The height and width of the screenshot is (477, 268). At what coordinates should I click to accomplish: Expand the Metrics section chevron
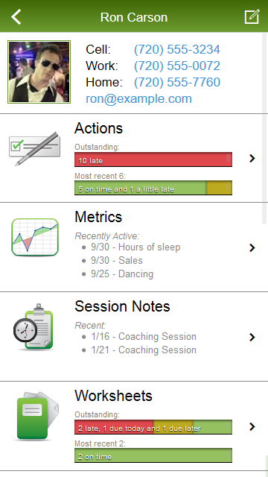click(x=252, y=247)
